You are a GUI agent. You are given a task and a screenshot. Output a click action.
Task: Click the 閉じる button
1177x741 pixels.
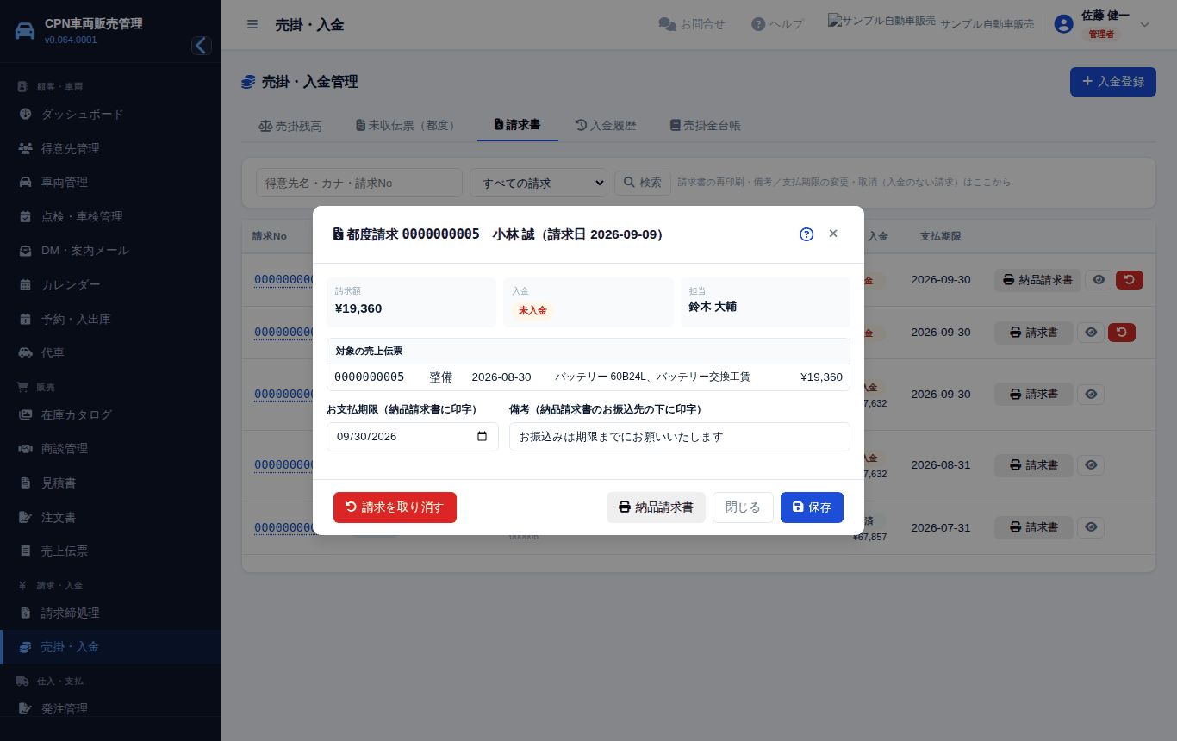coord(743,507)
